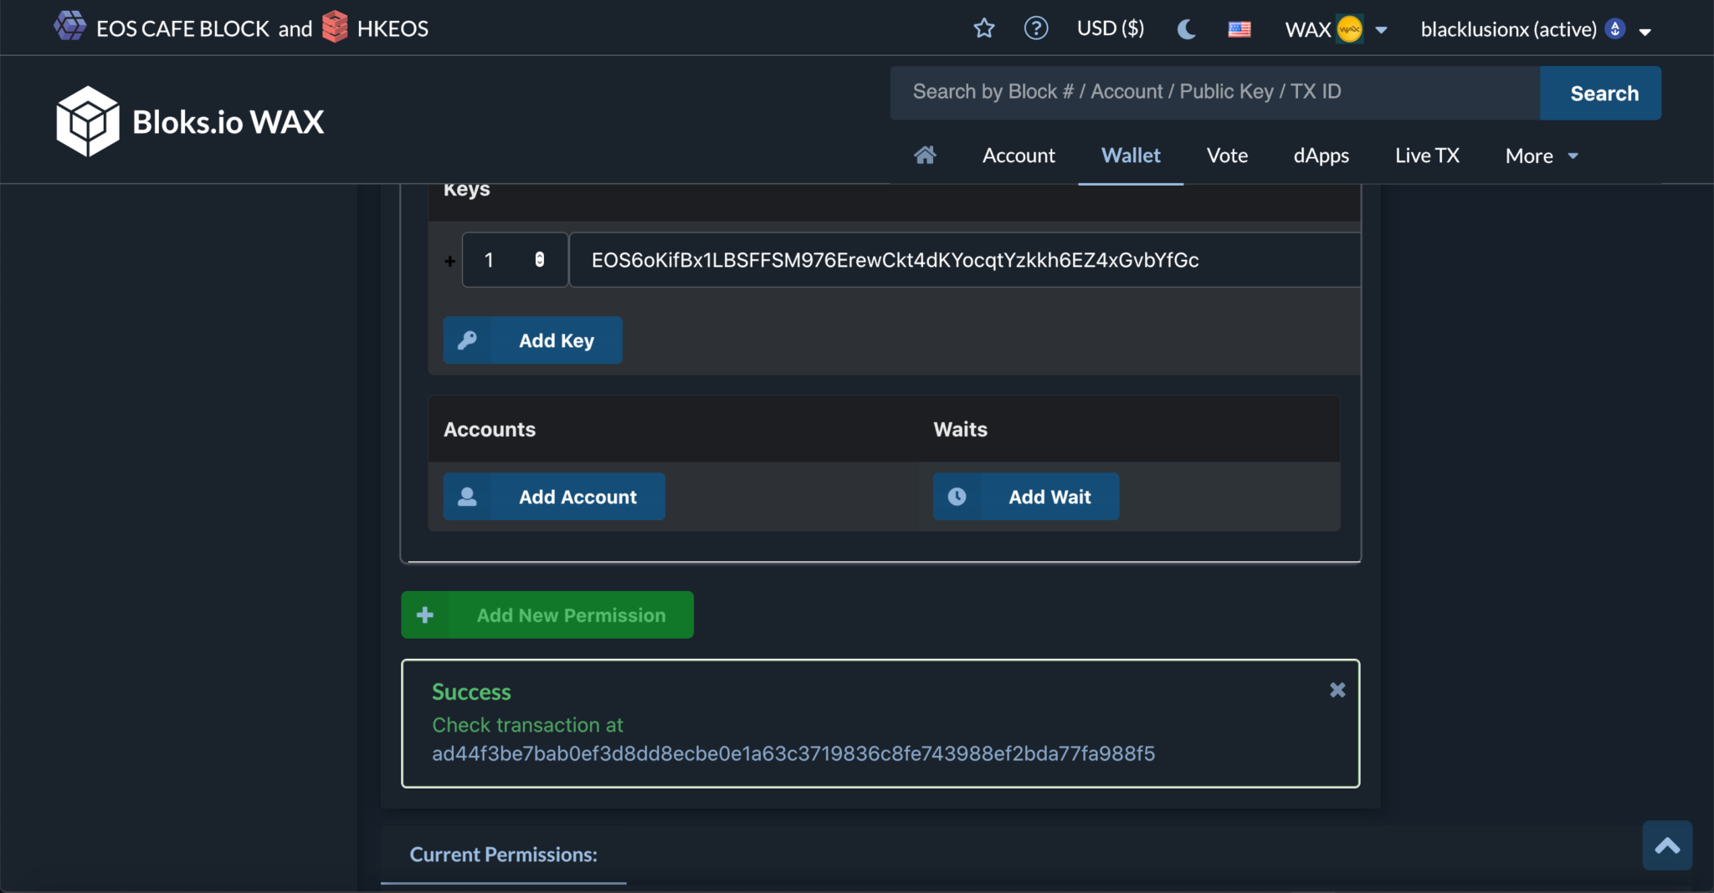Click the Add Key button
The height and width of the screenshot is (893, 1714).
532,340
